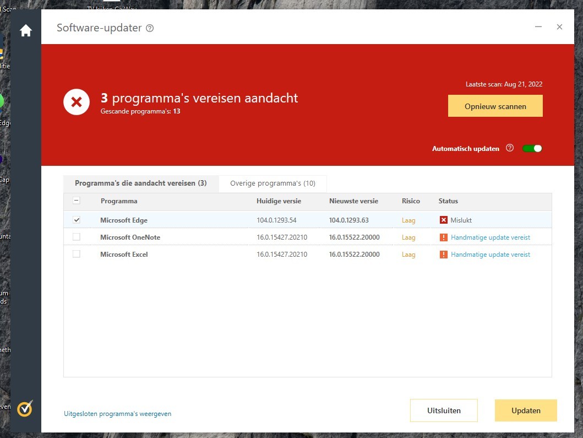Click the Laag risk value for Microsoft Excel
This screenshot has height=438, width=583.
[x=408, y=255]
